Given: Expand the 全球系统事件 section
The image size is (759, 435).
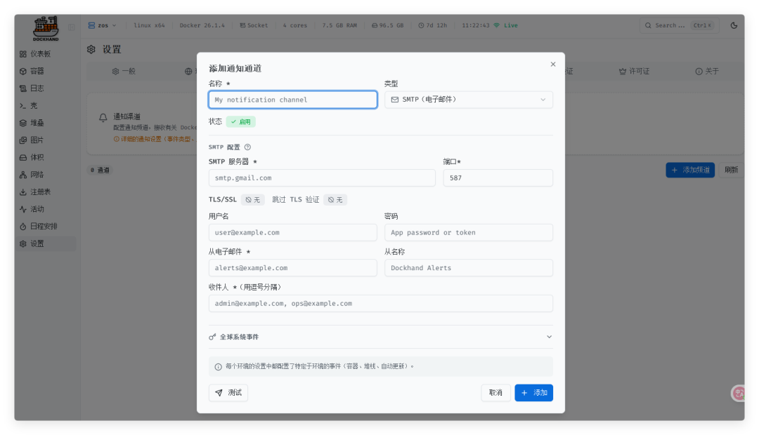Looking at the screenshot, I should (x=380, y=337).
